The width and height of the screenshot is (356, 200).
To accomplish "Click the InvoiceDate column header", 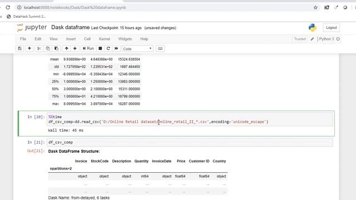I will (162, 161).
